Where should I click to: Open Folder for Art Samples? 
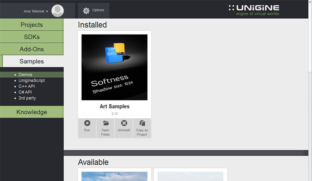pos(105,128)
